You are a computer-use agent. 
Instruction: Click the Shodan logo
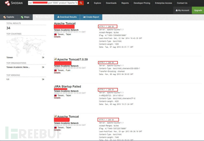pyautogui.click(x=14, y=3)
